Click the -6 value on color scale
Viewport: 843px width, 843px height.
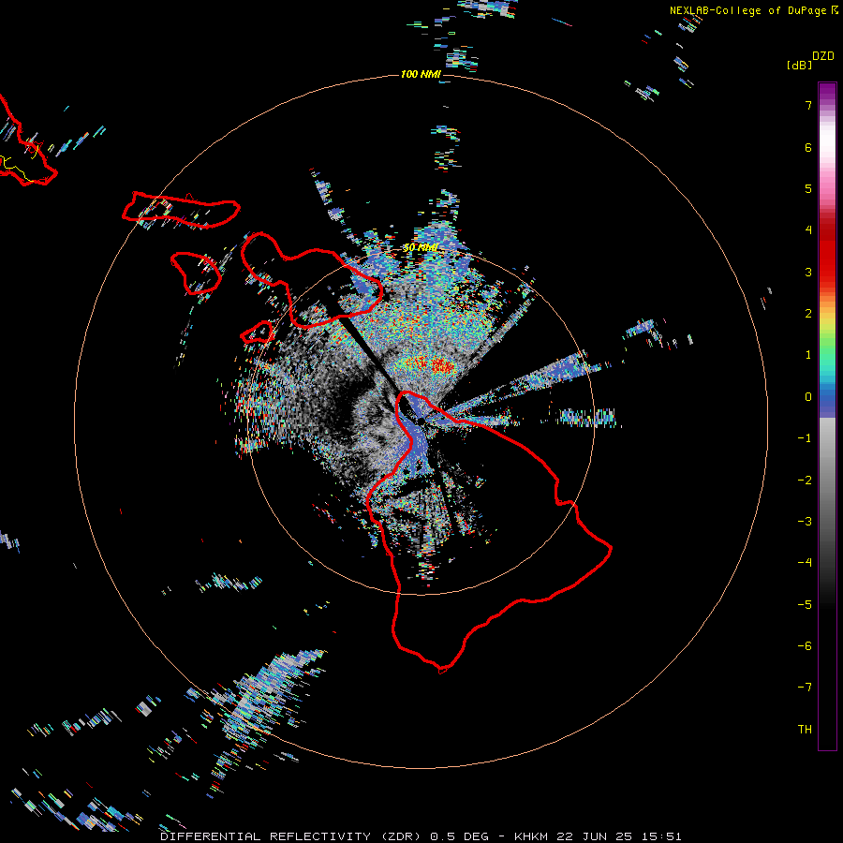pyautogui.click(x=805, y=646)
